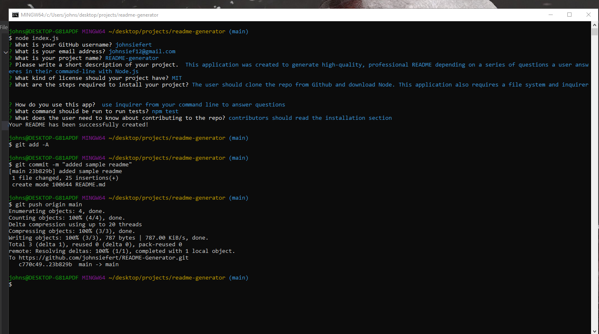
Task: Click the README success message
Action: (x=78, y=124)
